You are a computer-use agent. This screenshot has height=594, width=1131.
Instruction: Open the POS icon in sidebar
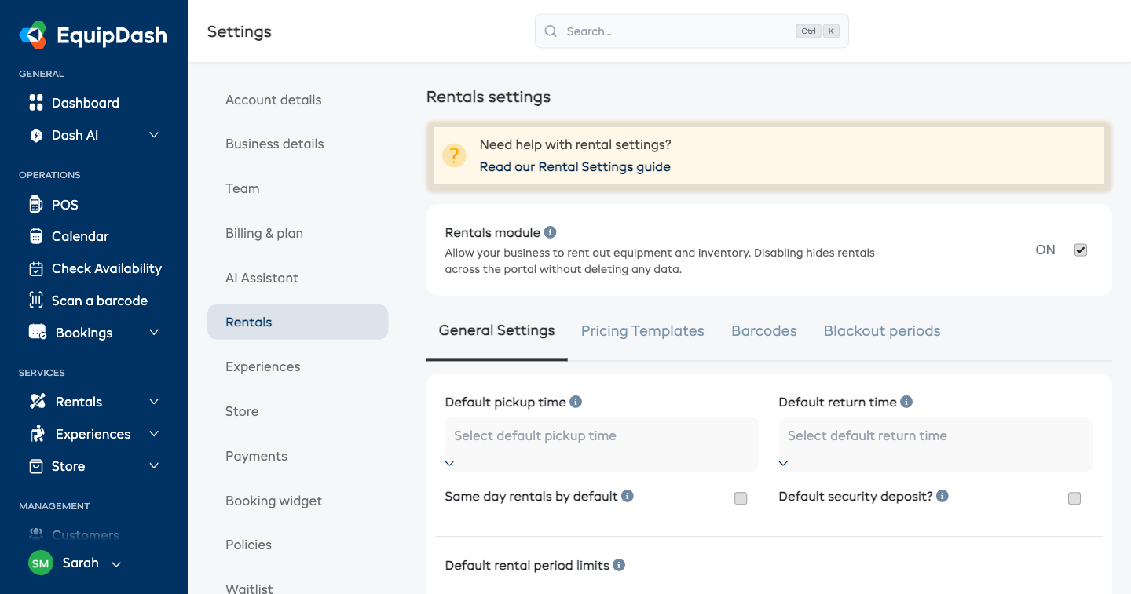[x=35, y=204]
